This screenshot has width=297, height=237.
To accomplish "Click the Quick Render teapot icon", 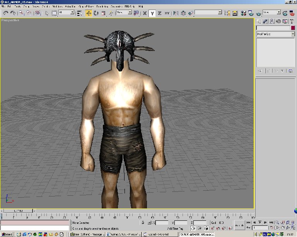I will pyautogui.click(x=258, y=14).
